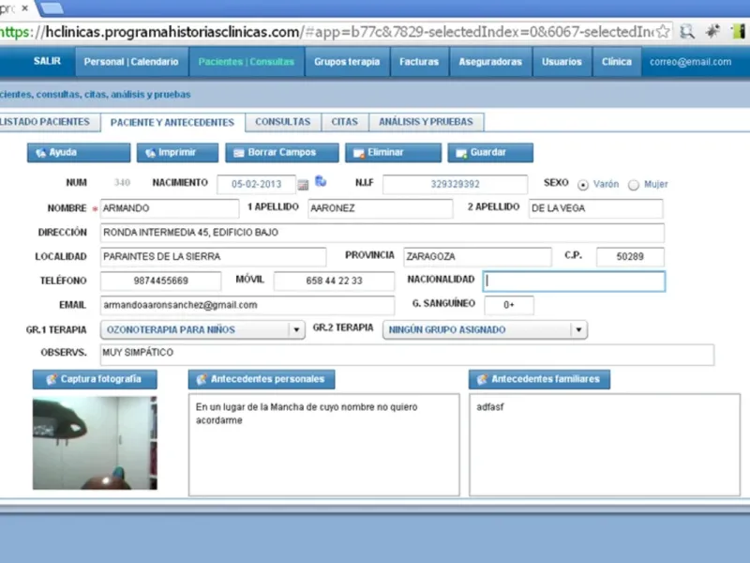Open the Análisis y Pruebas tab

(426, 122)
